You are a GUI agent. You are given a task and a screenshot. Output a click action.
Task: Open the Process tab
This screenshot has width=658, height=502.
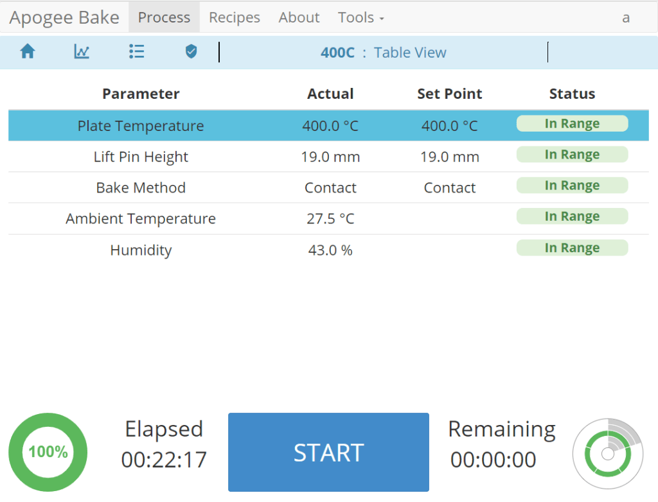click(x=164, y=17)
